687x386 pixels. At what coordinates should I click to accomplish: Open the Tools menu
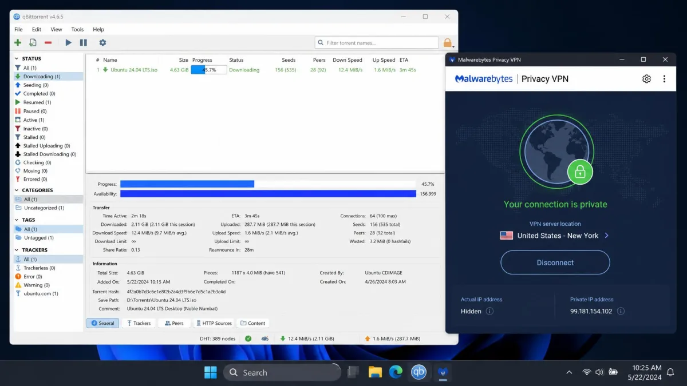77,29
